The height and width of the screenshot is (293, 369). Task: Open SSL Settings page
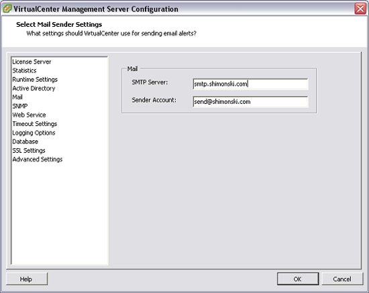29,150
